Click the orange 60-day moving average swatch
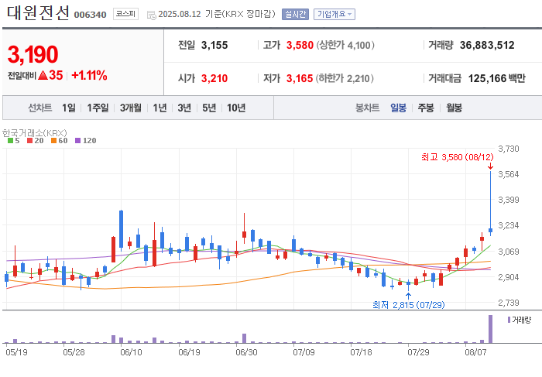This screenshot has width=542, height=377. (x=53, y=141)
